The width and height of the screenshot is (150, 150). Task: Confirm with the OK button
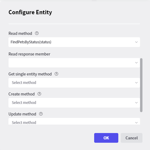click(106, 138)
